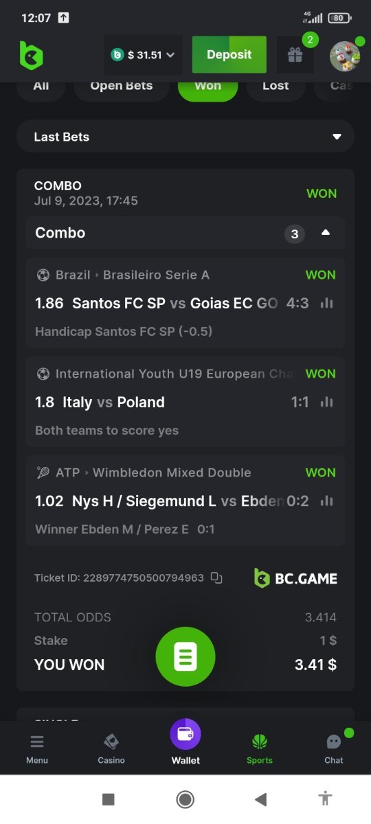Open the user profile avatar
The image size is (371, 824).
click(x=345, y=56)
